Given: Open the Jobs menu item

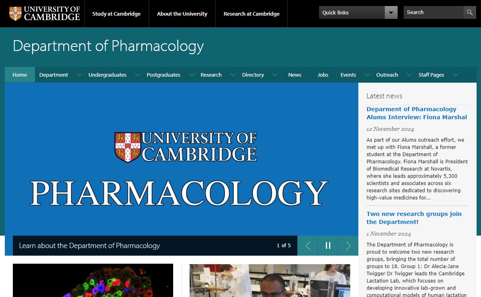Looking at the screenshot, I should [x=323, y=75].
